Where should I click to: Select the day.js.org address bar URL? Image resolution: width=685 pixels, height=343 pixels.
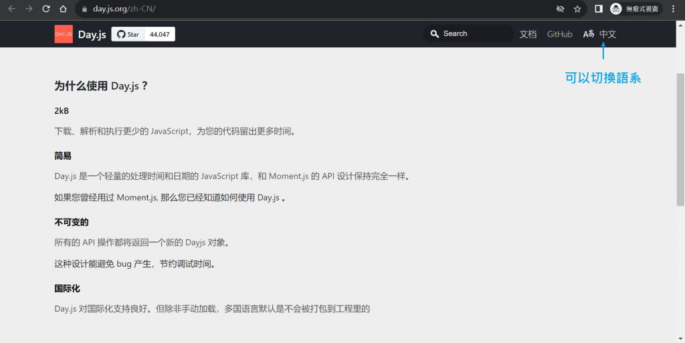(124, 9)
